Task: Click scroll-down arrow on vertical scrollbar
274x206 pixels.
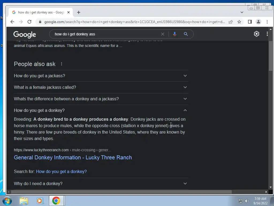Action: point(271,187)
